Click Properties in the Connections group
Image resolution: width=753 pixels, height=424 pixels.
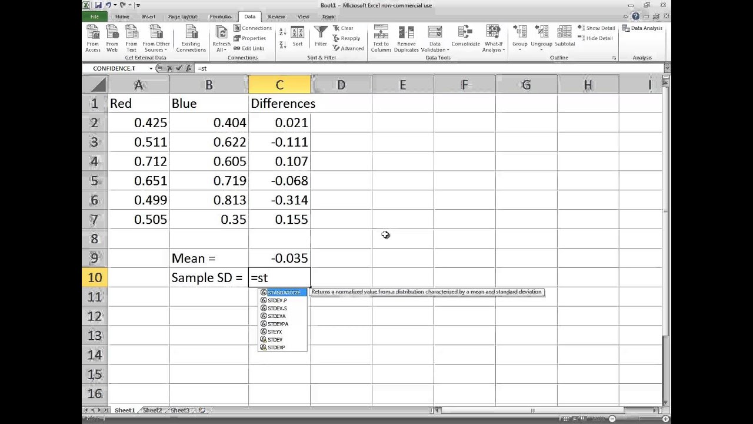[x=249, y=38]
